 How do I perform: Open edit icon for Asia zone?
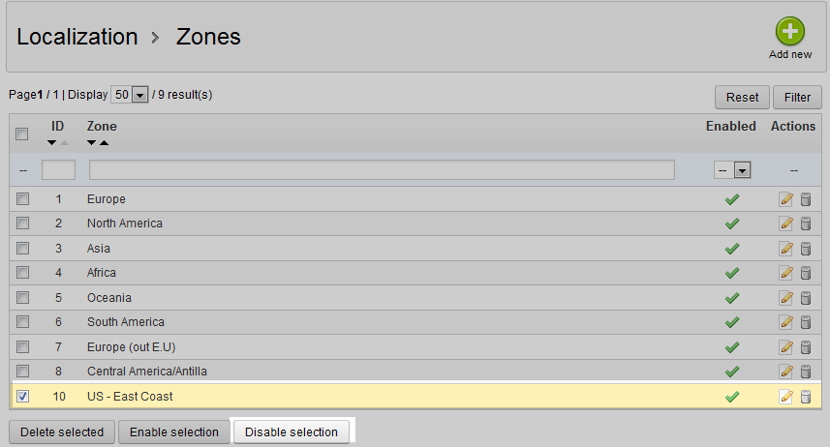coord(786,249)
